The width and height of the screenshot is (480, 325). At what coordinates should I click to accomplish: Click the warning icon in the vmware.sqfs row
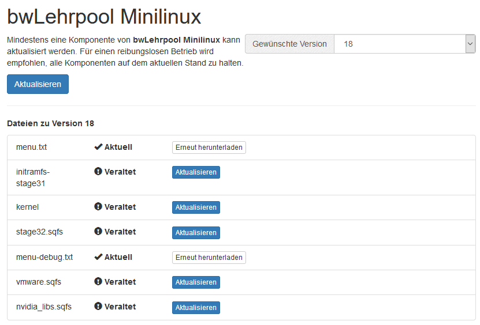[98, 282]
